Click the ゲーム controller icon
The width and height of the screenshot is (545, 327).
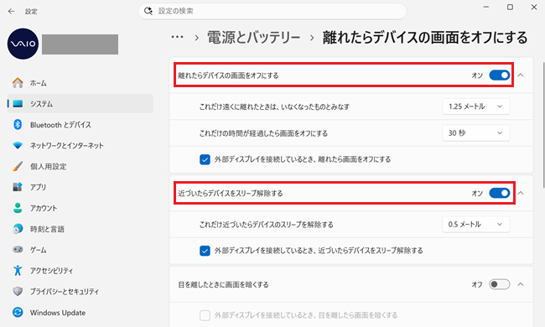[x=18, y=250]
